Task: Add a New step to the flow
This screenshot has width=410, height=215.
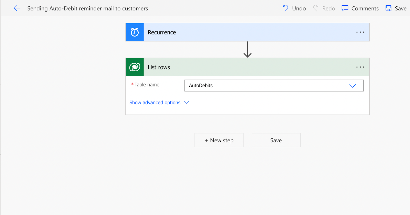Action: pos(219,140)
